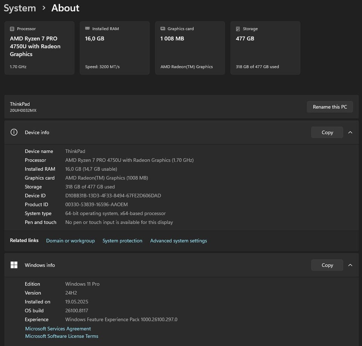Viewport: 362px width, 346px height.
Task: Click '1.70 GHz' text in Processor card
Action: coord(18,67)
